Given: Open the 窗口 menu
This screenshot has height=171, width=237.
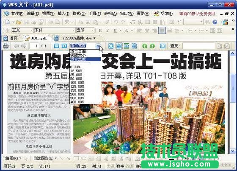Looking at the screenshot, I should coord(127,14).
